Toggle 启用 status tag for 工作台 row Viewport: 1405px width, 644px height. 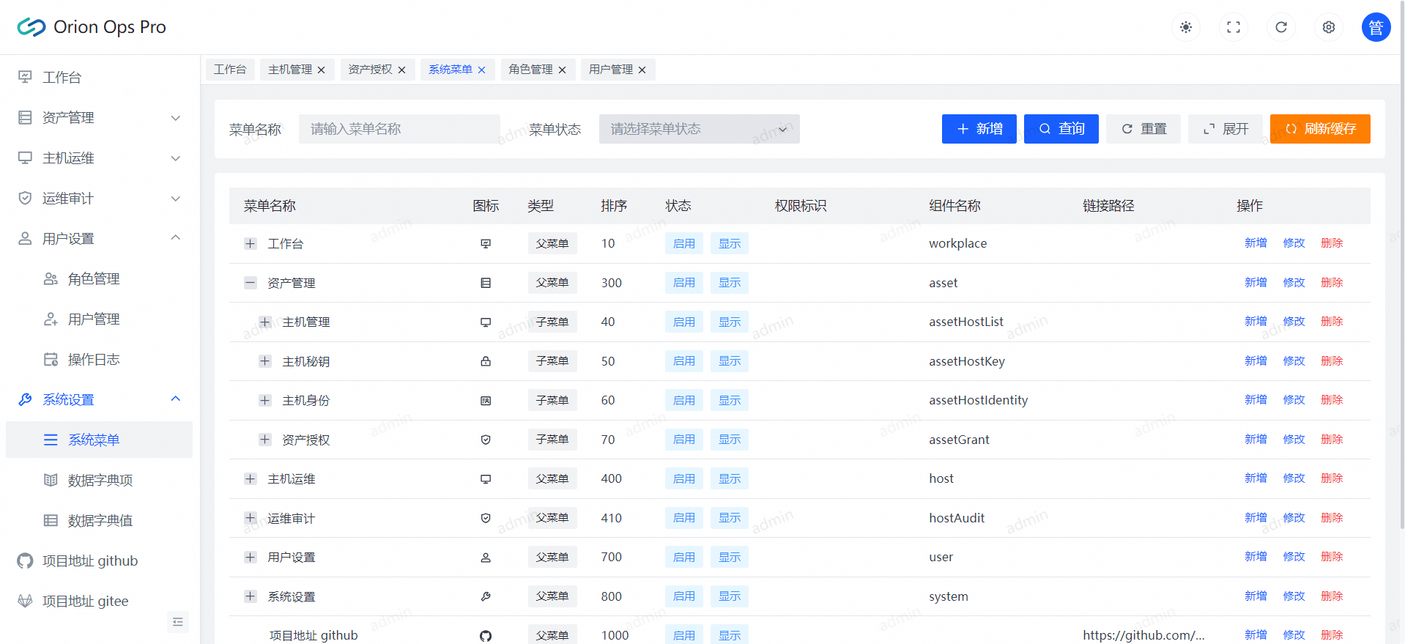(683, 244)
